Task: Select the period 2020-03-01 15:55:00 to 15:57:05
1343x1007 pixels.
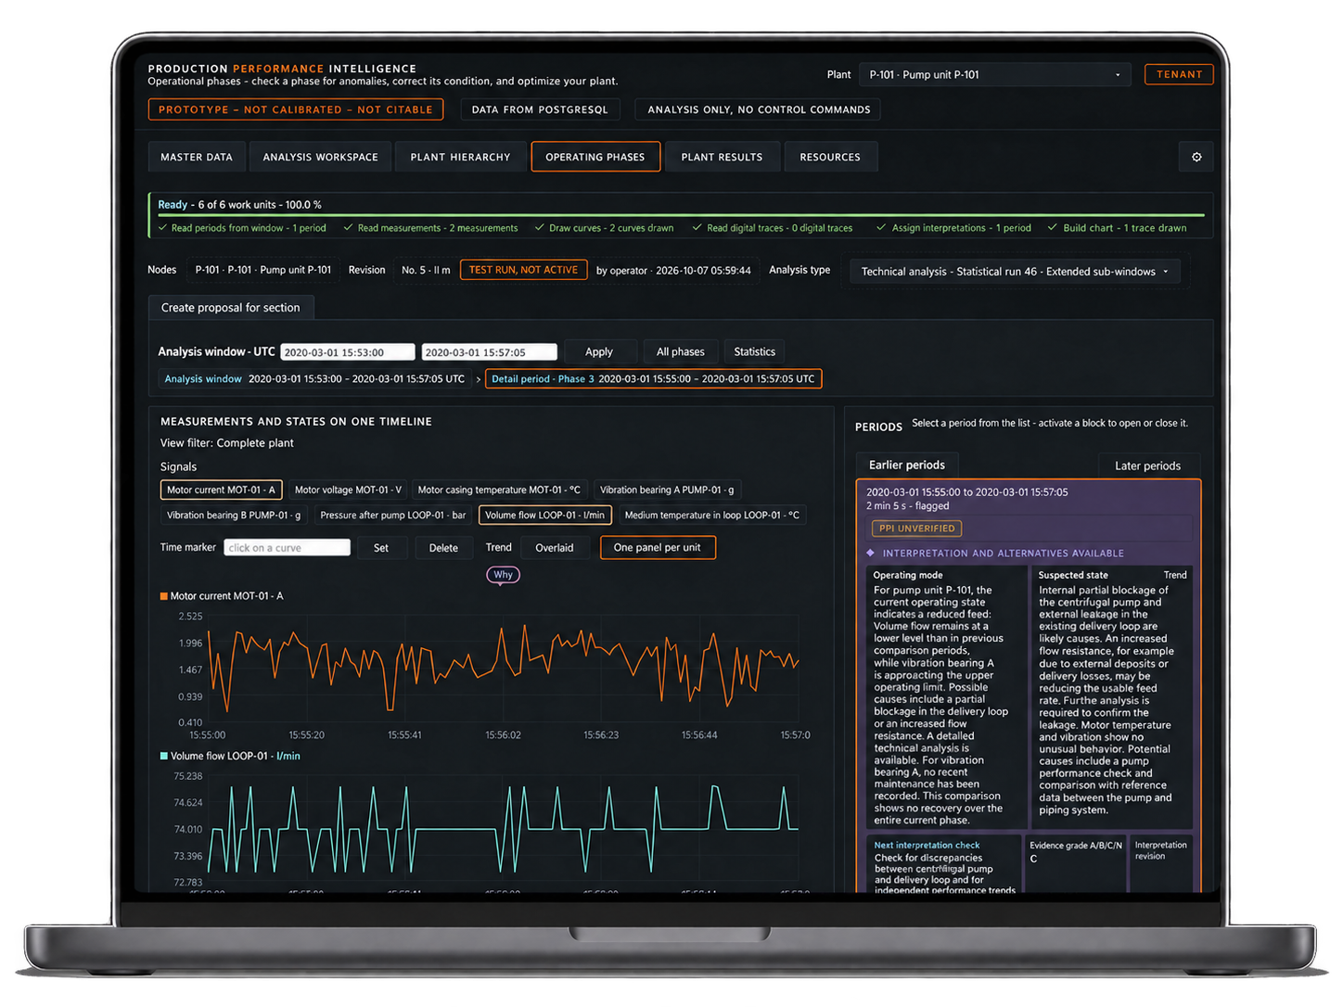Action: 1028,499
